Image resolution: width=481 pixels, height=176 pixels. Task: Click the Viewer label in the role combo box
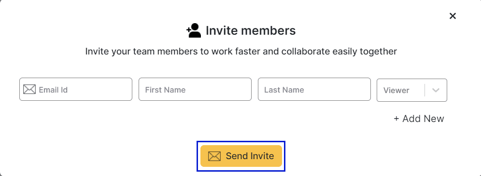396,90
